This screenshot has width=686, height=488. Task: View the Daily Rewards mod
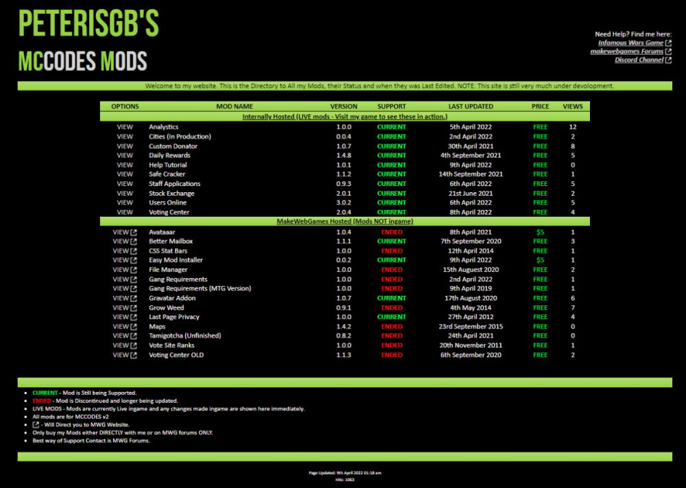(x=125, y=156)
